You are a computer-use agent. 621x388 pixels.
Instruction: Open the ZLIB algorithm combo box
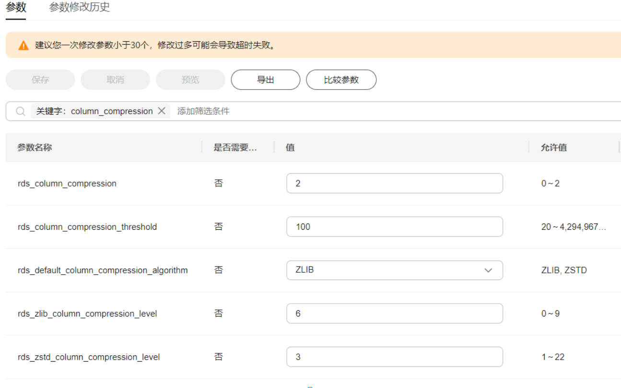384,270
